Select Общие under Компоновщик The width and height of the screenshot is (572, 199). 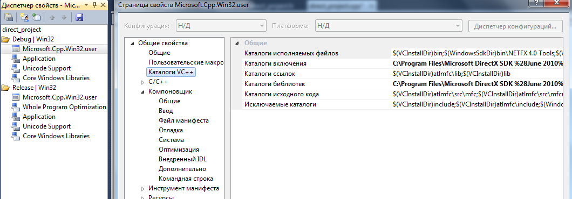(x=169, y=101)
